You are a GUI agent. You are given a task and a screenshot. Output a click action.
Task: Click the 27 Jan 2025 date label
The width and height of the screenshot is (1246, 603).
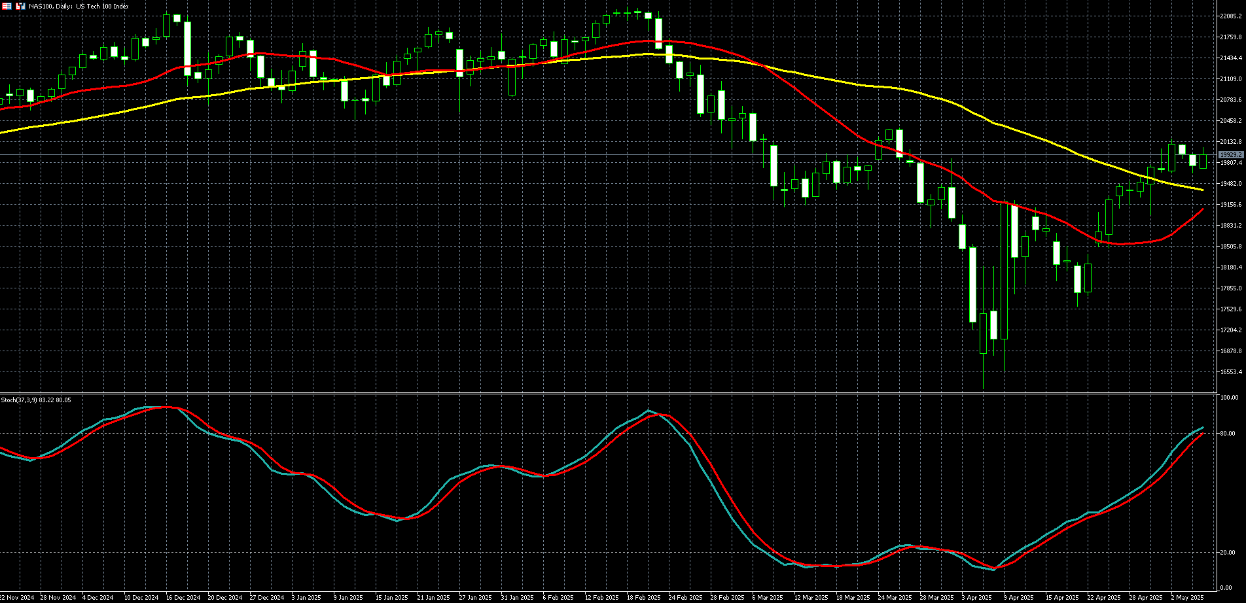coord(475,598)
